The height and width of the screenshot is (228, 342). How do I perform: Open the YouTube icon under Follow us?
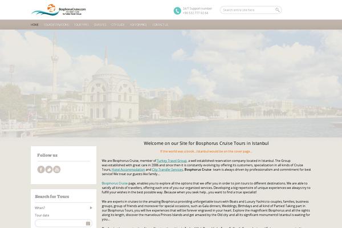coord(56,169)
